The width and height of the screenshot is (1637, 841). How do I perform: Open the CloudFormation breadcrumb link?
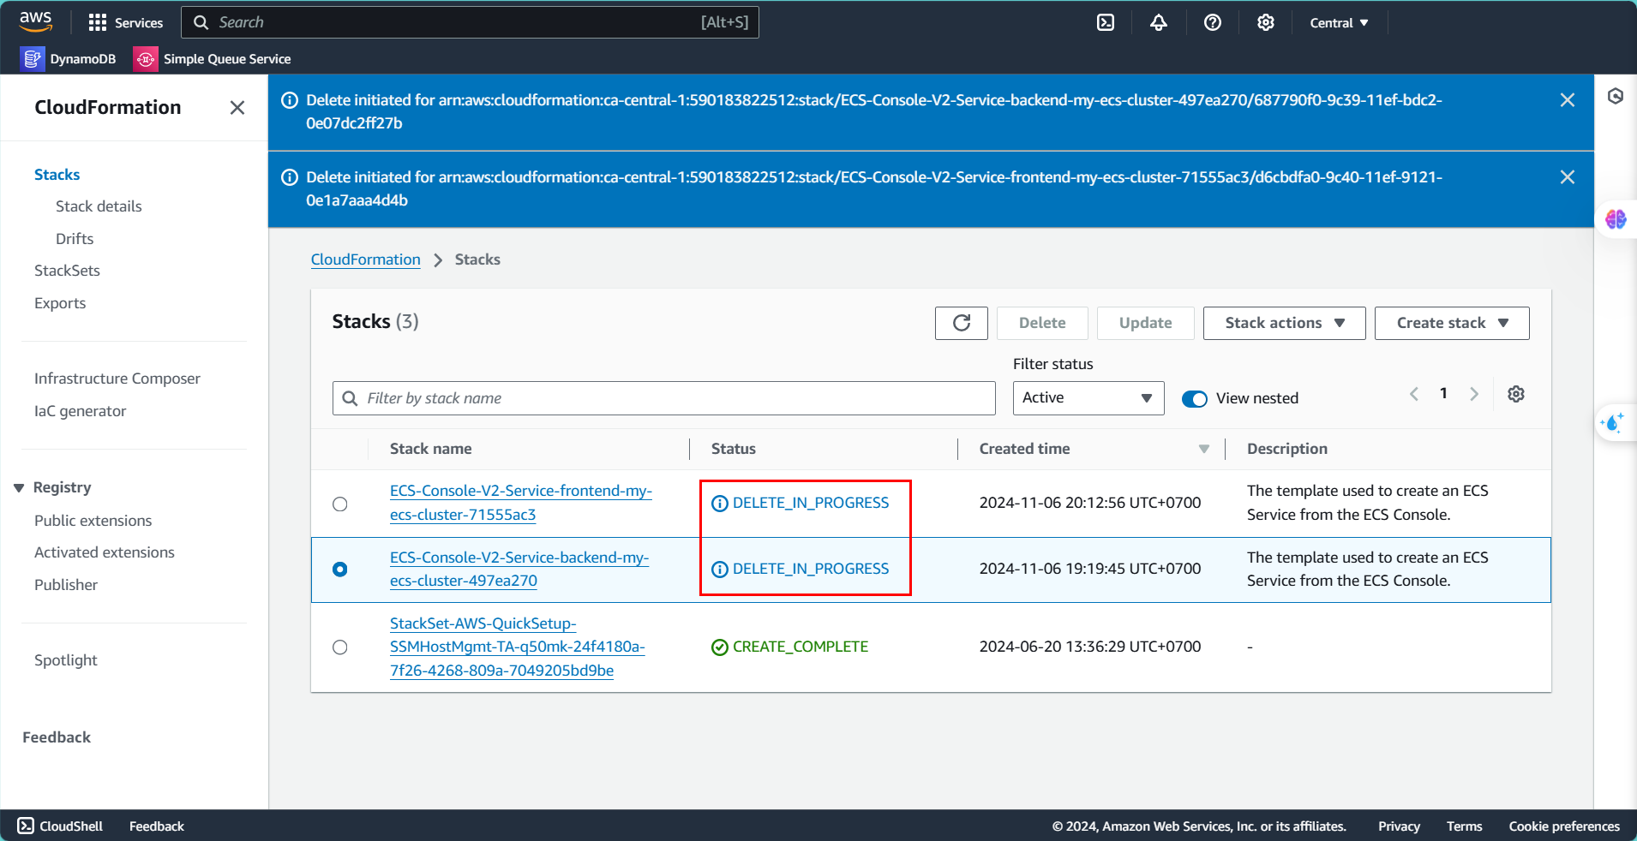pyautogui.click(x=365, y=259)
